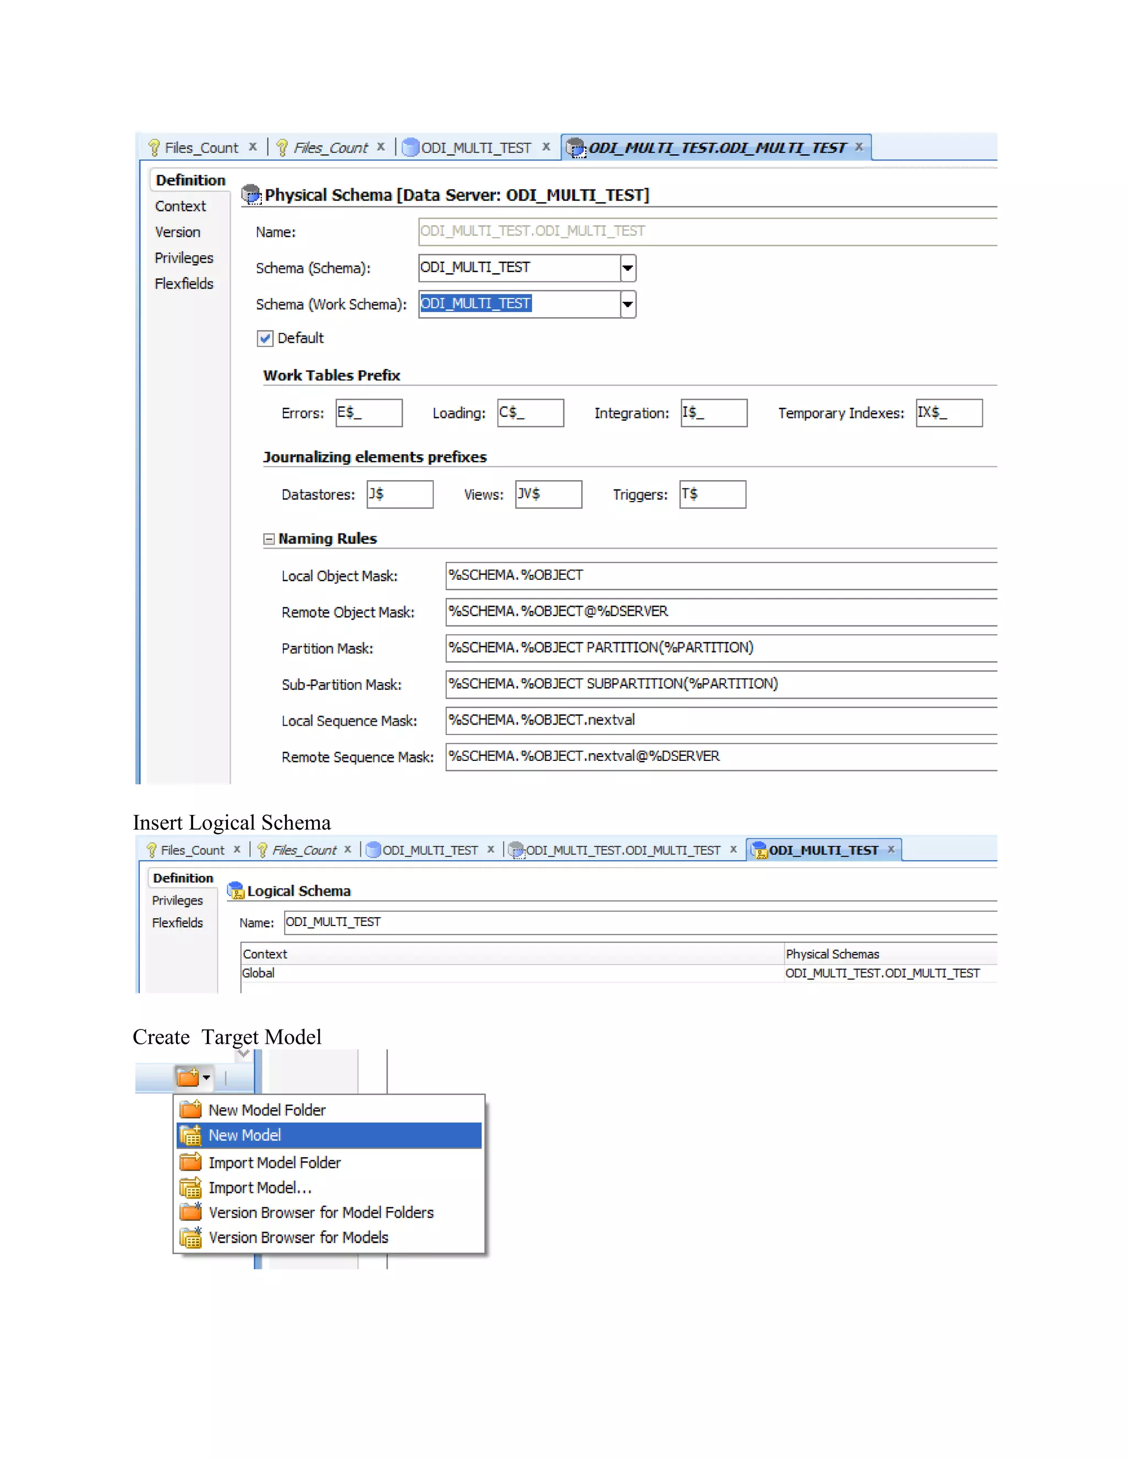Open the Flexfields section of Physical Schema
The height and width of the screenshot is (1459, 1127).
coord(184,284)
